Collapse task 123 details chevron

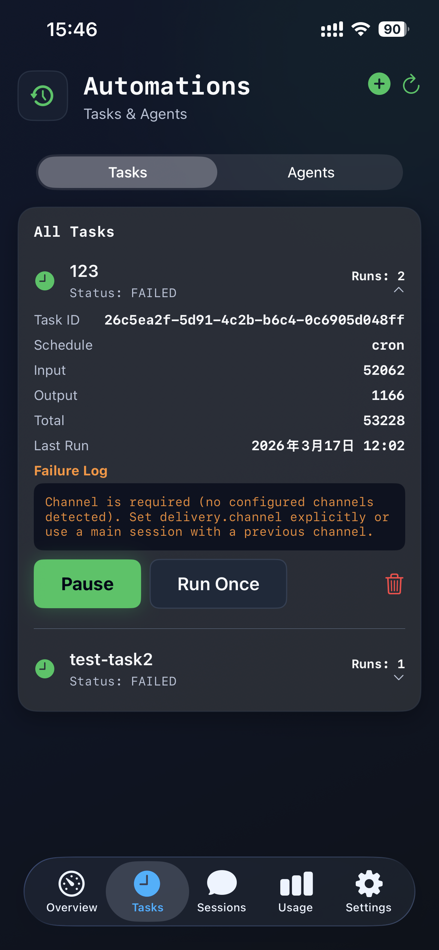[x=398, y=290]
